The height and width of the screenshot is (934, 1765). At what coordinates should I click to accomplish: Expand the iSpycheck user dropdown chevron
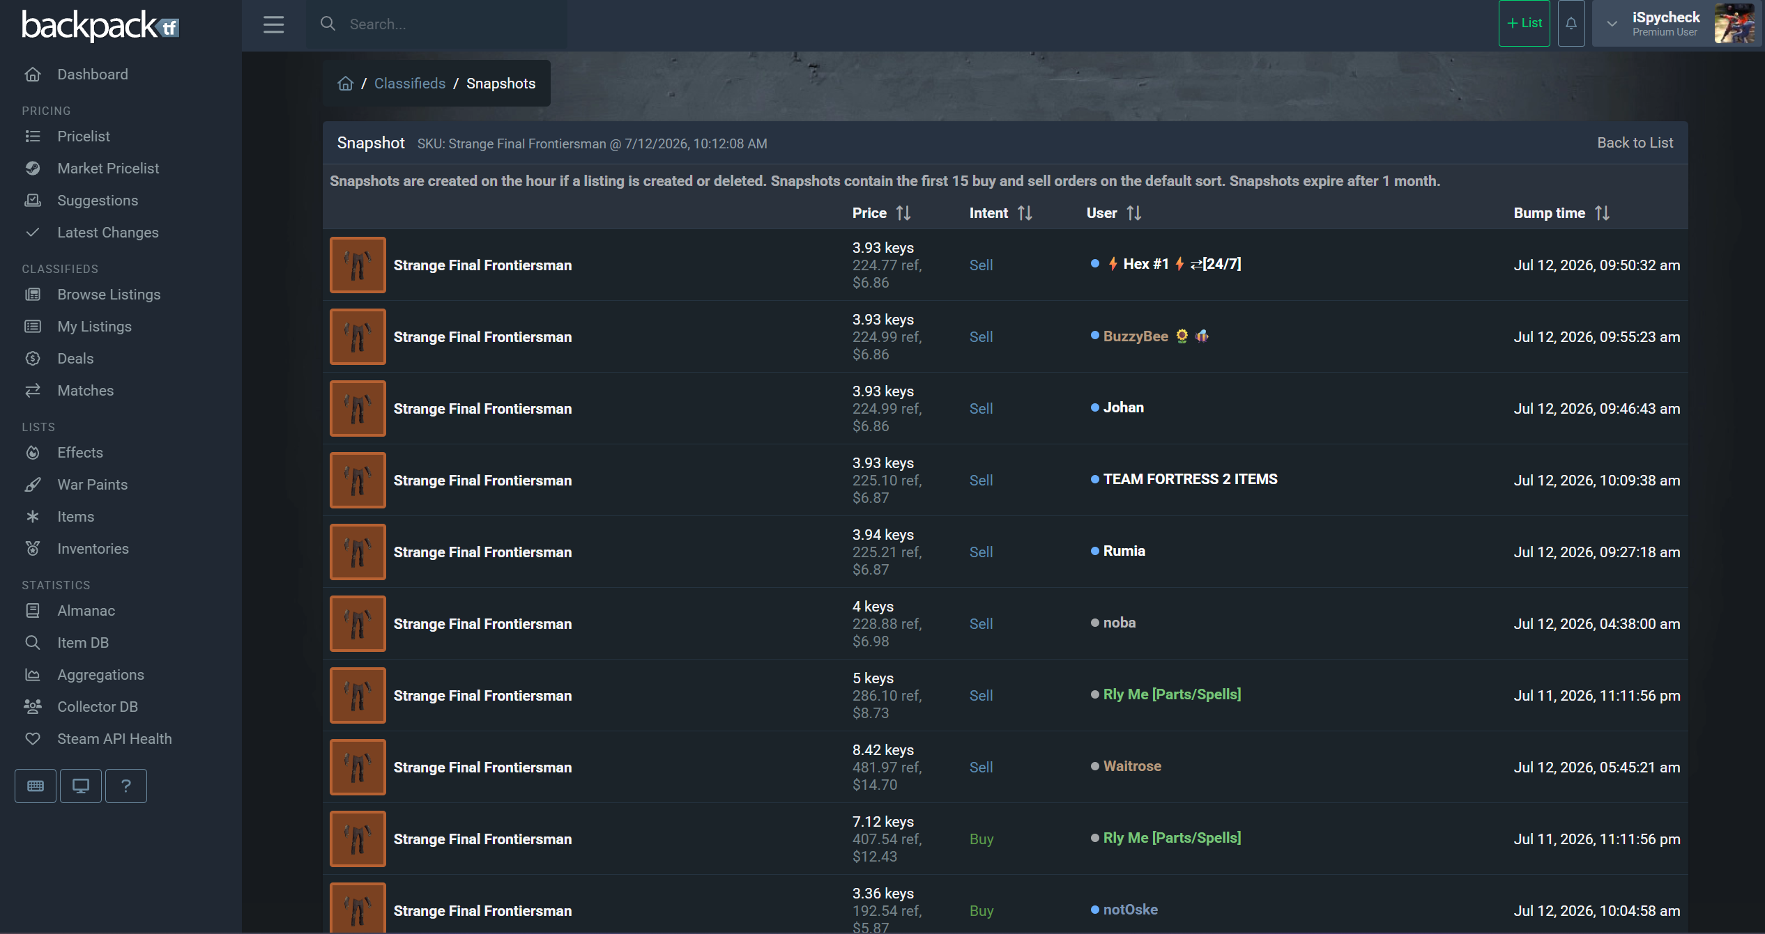1612,24
